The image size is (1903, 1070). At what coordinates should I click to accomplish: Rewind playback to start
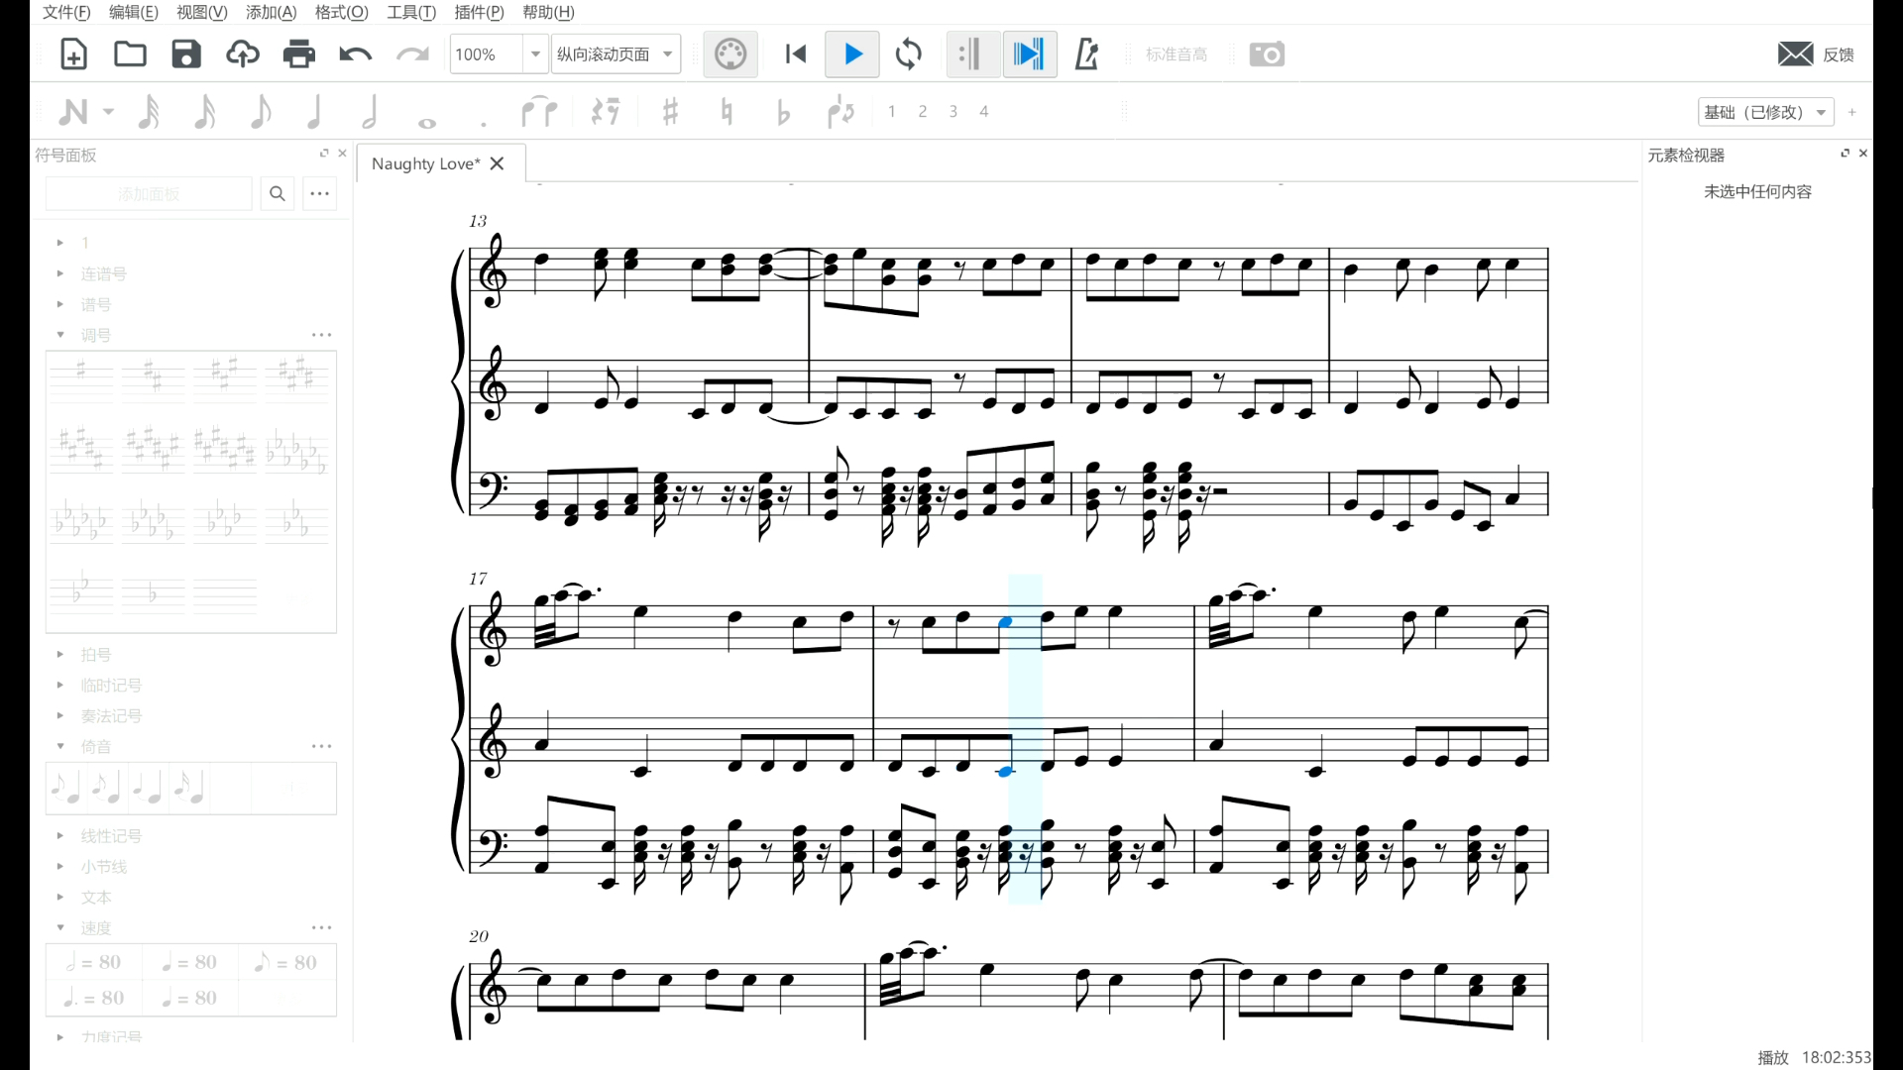[795, 54]
